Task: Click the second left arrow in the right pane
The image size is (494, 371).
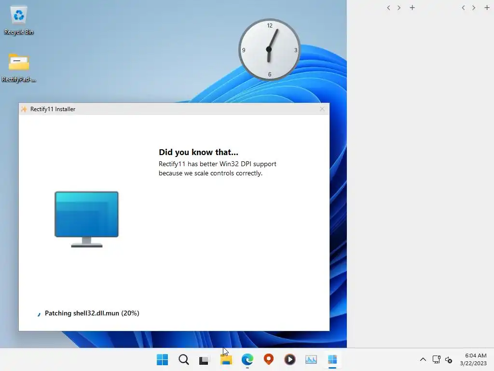Action: tap(463, 8)
